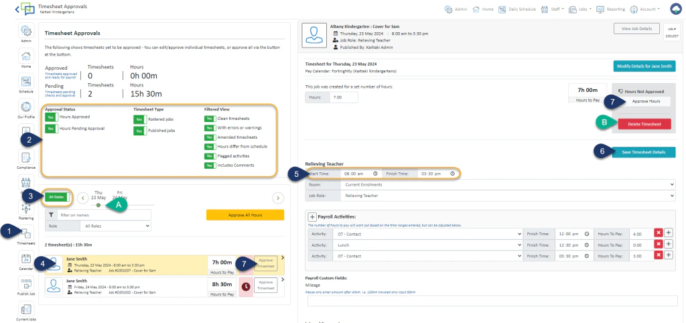Go to Admin in top navigation
Screen dimensions: 686x323
(x=456, y=9)
